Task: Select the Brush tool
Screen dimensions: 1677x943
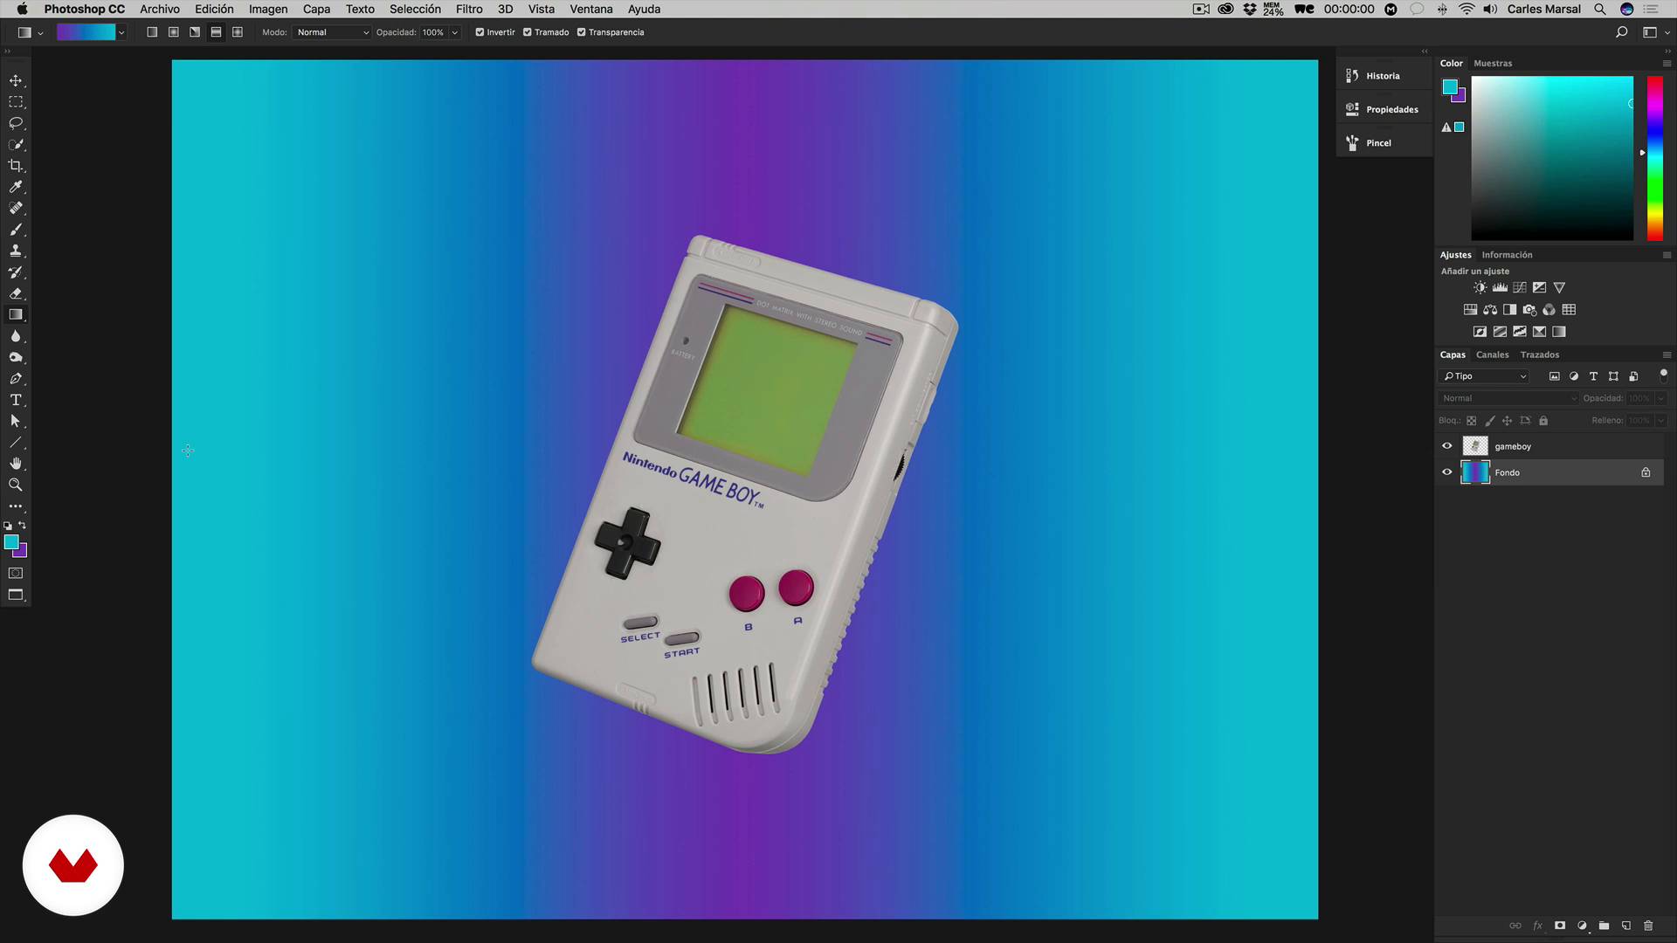Action: pyautogui.click(x=16, y=230)
